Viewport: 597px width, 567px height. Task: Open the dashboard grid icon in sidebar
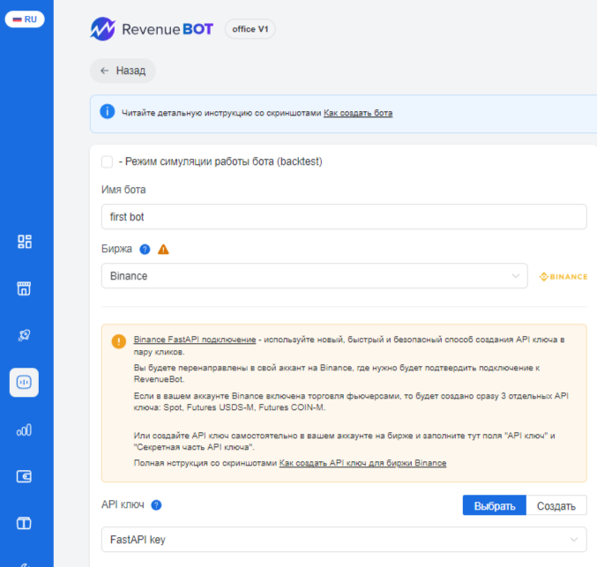[x=25, y=242]
